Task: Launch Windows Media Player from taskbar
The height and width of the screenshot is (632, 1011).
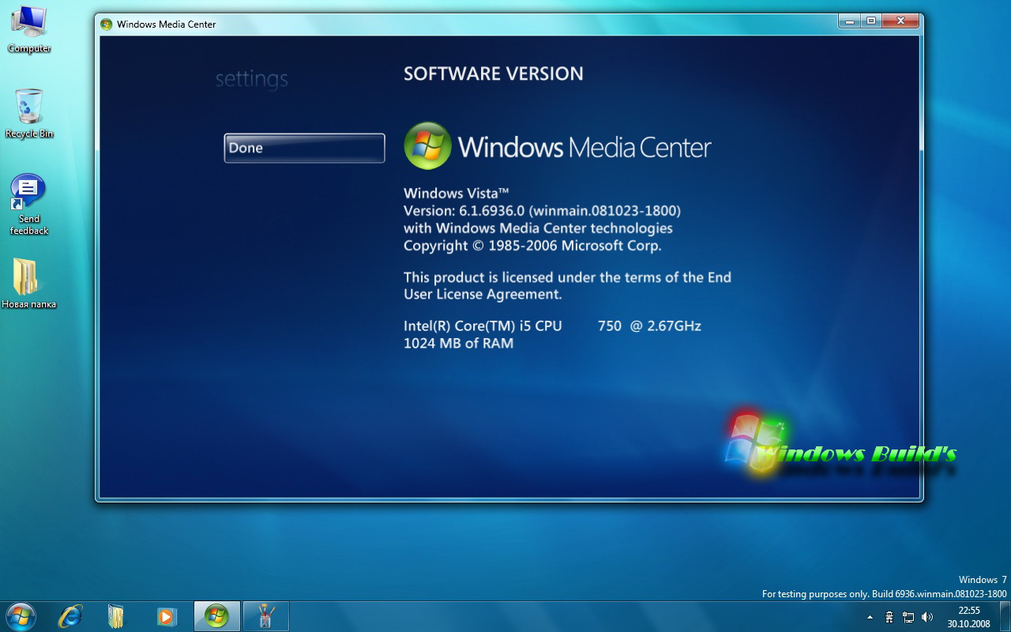Action: coord(166,616)
